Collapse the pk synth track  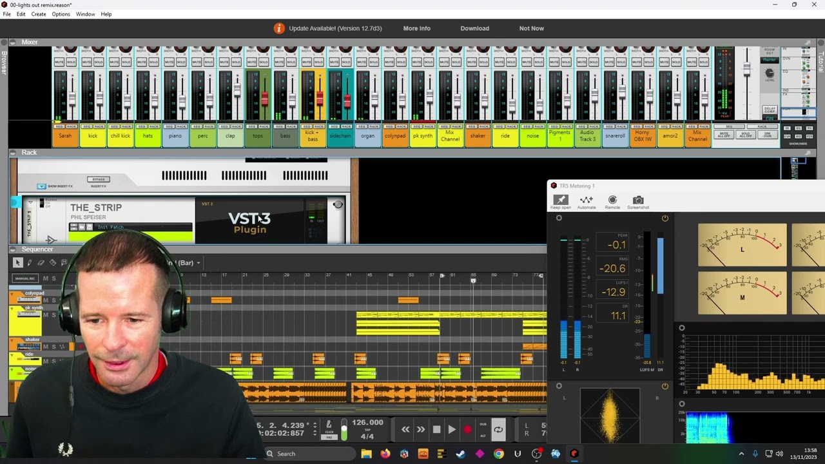click(x=12, y=308)
